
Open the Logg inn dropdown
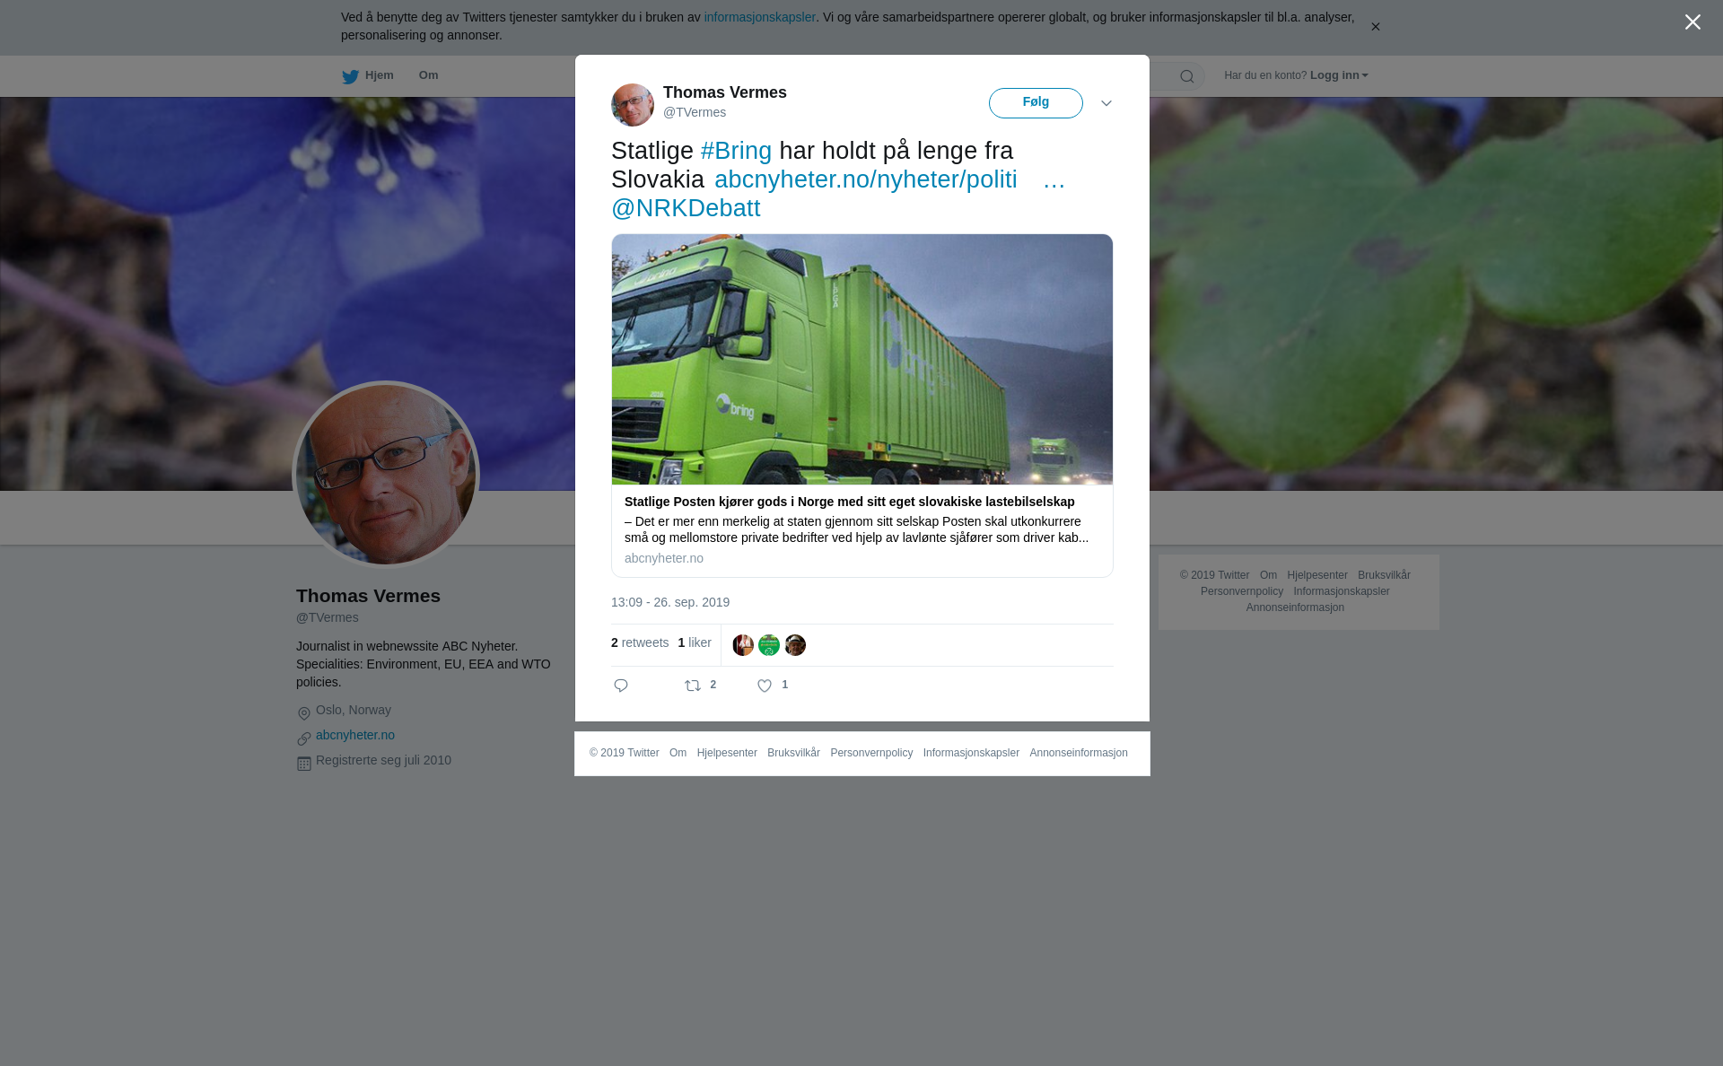[1339, 75]
